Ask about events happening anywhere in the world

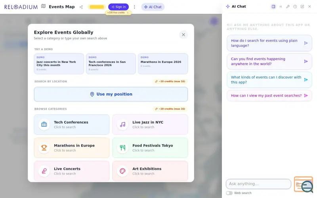pyautogui.click(x=269, y=61)
